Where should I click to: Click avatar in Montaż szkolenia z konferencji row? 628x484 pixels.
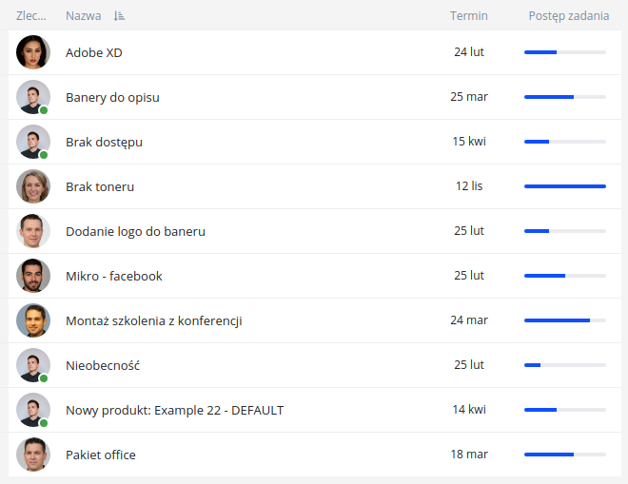pos(33,320)
